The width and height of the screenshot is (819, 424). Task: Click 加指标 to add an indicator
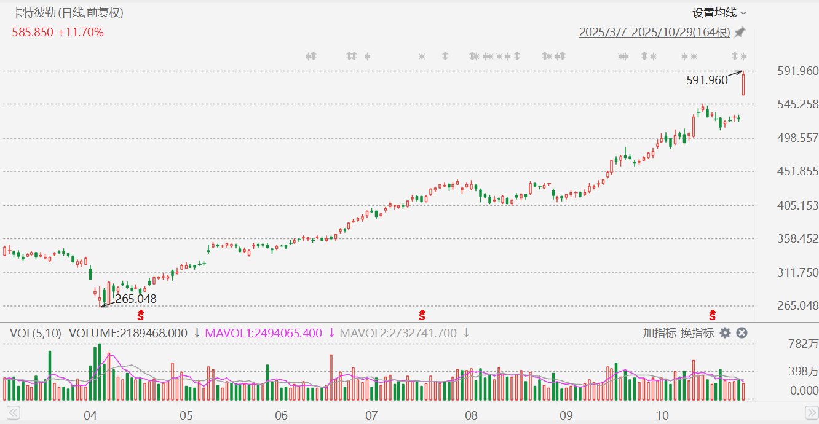click(x=660, y=333)
